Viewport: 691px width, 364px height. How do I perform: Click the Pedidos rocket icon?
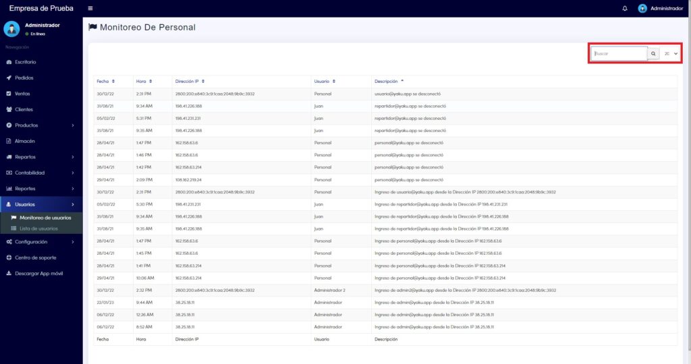pyautogui.click(x=9, y=78)
